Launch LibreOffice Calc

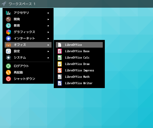click(79, 58)
